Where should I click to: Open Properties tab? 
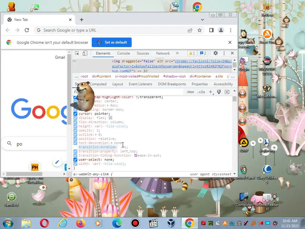pos(200,84)
